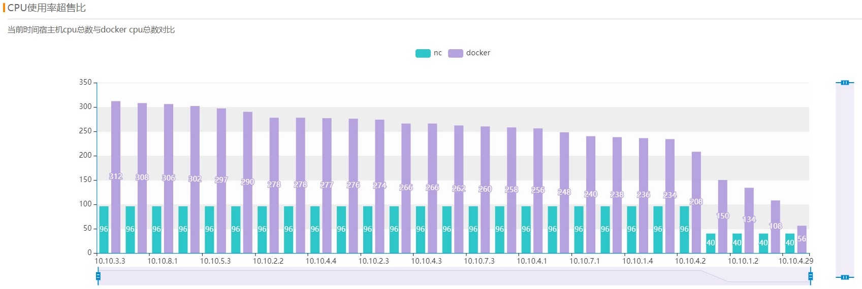Select the docker bar labeled 134
The image size is (862, 289).
coord(749,221)
